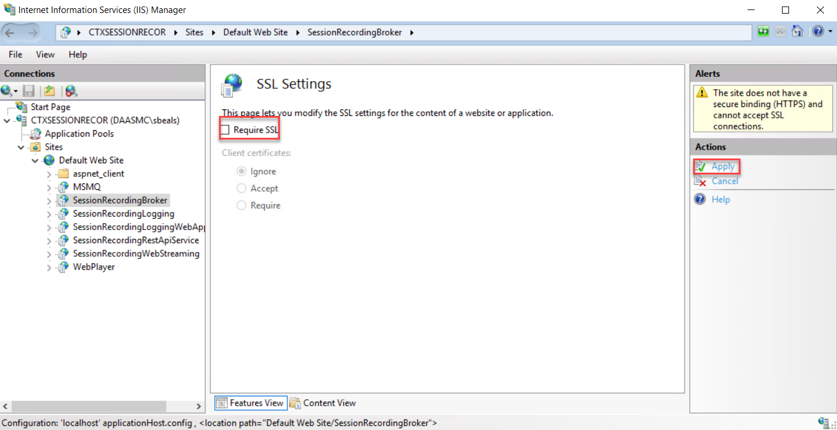
Task: Open the File menu
Action: 15,54
